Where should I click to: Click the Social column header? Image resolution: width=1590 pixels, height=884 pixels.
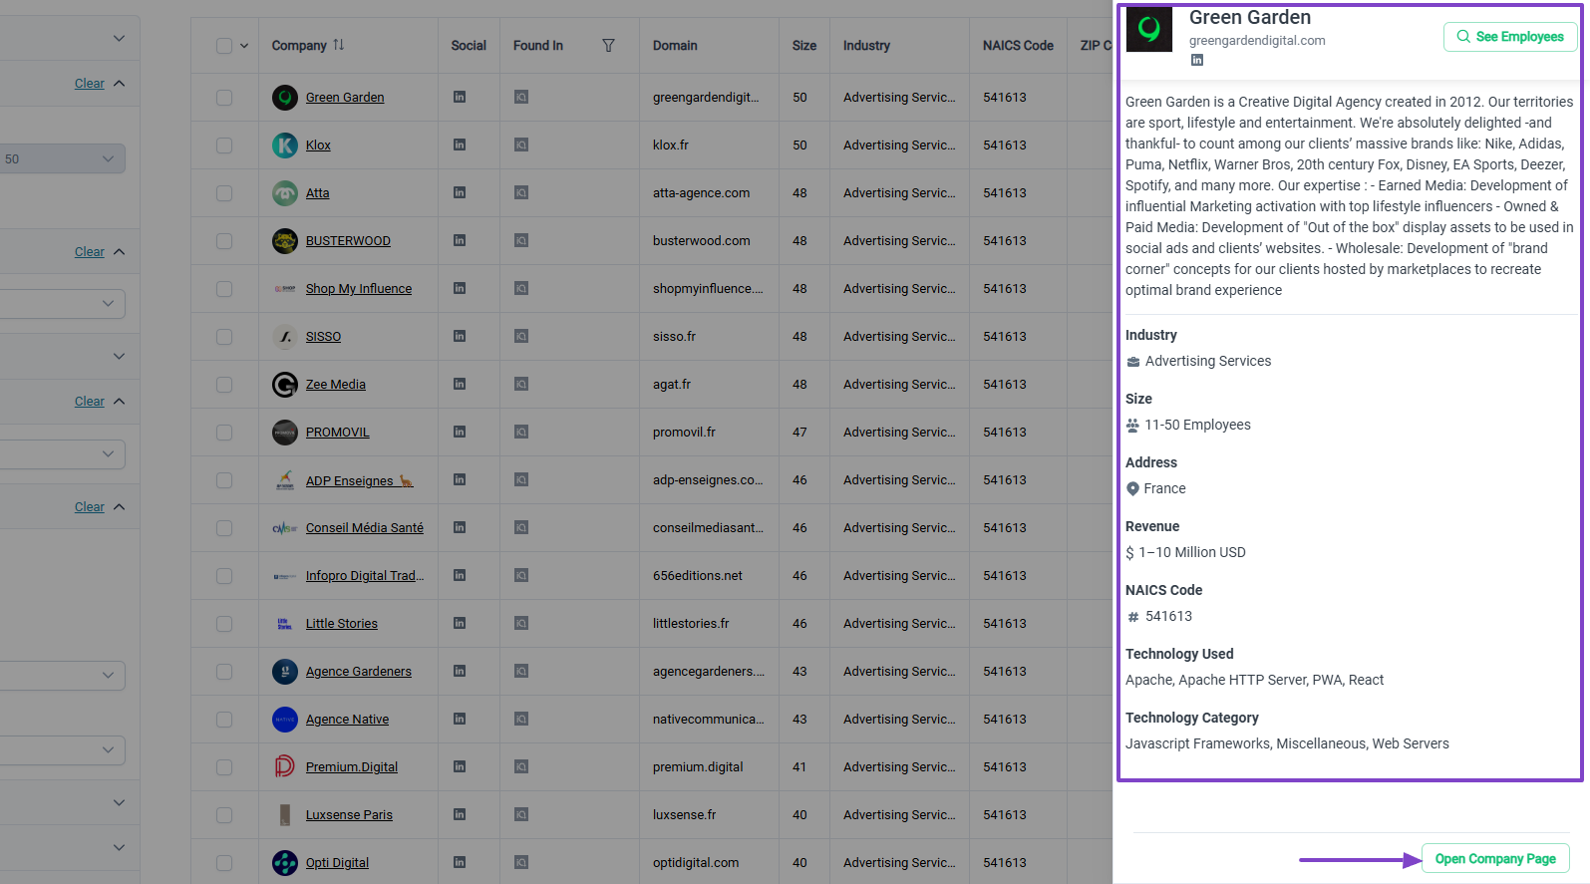(469, 46)
